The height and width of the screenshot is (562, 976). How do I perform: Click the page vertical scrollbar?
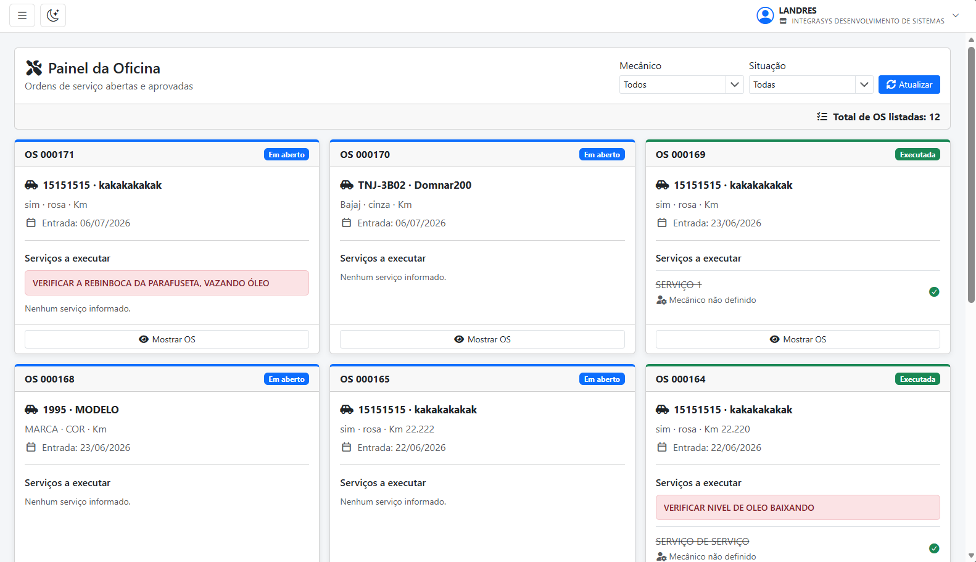(x=971, y=175)
